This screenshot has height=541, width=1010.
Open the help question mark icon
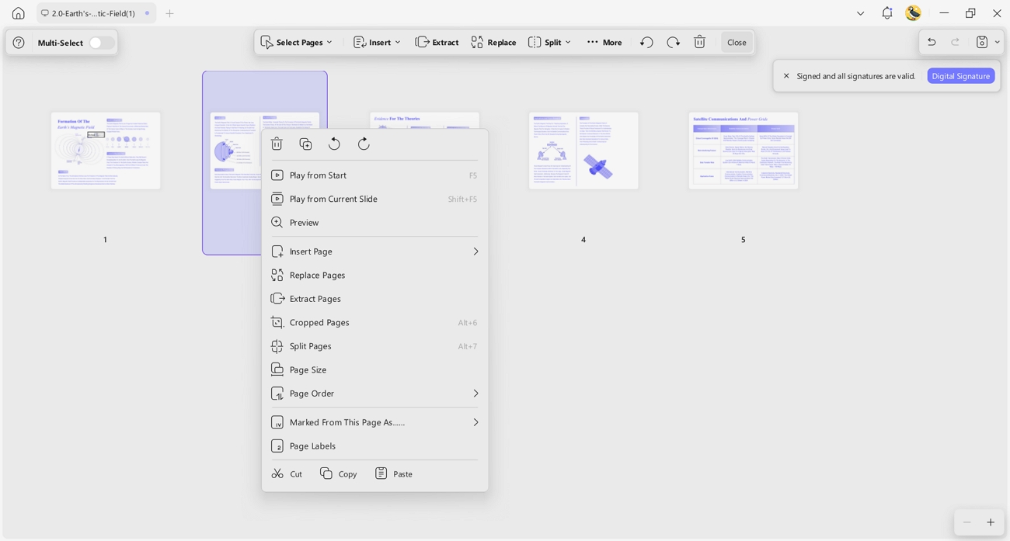coord(19,43)
